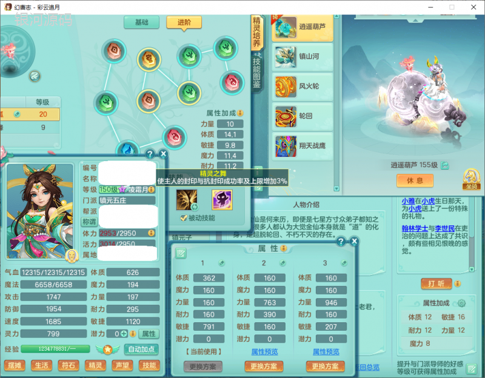This screenshot has width=485, height=378.
Task: Select the 翔天战鹰 mount in list
Action: click(x=303, y=145)
